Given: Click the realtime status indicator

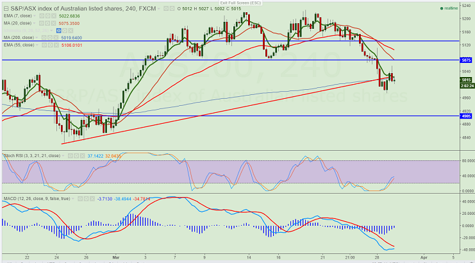Looking at the screenshot, I should click(449, 8).
